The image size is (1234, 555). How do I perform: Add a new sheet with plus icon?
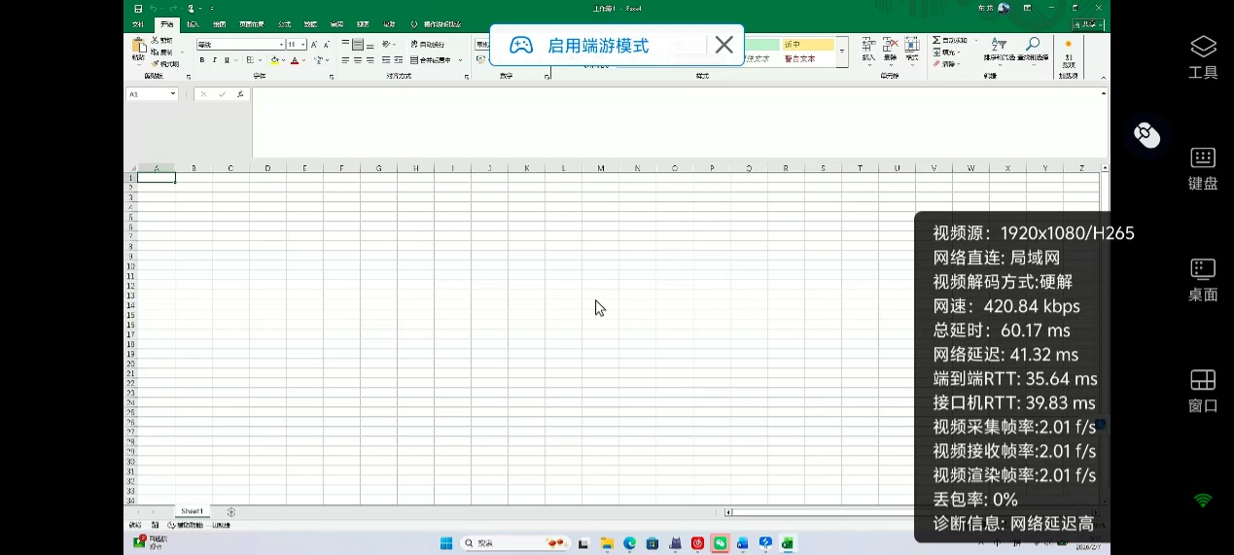[x=231, y=511]
